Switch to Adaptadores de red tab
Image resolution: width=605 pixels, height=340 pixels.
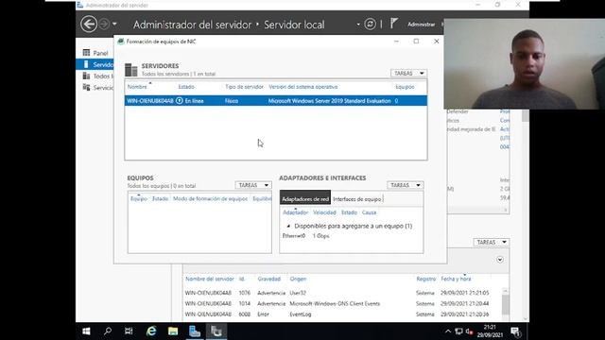tap(305, 199)
